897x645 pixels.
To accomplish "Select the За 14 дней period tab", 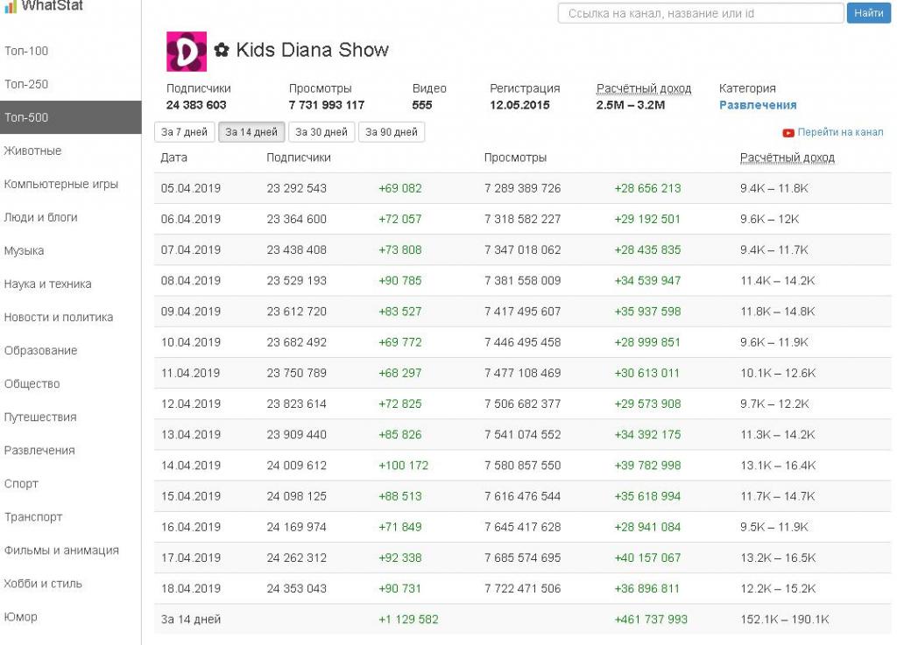I will tap(251, 132).
